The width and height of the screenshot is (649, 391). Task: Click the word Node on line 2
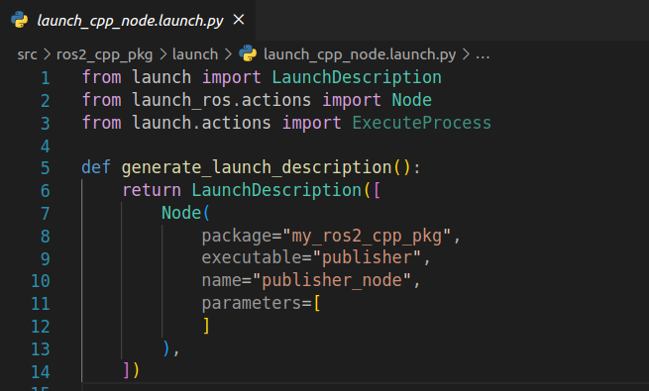[x=412, y=100]
